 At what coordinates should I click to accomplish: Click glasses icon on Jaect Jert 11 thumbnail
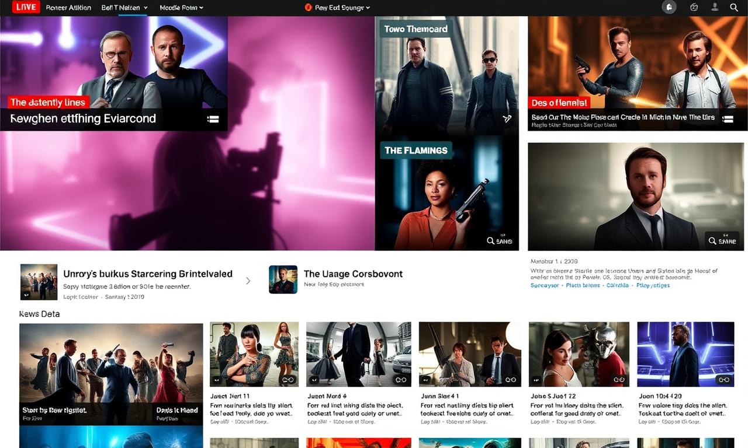pos(288,380)
